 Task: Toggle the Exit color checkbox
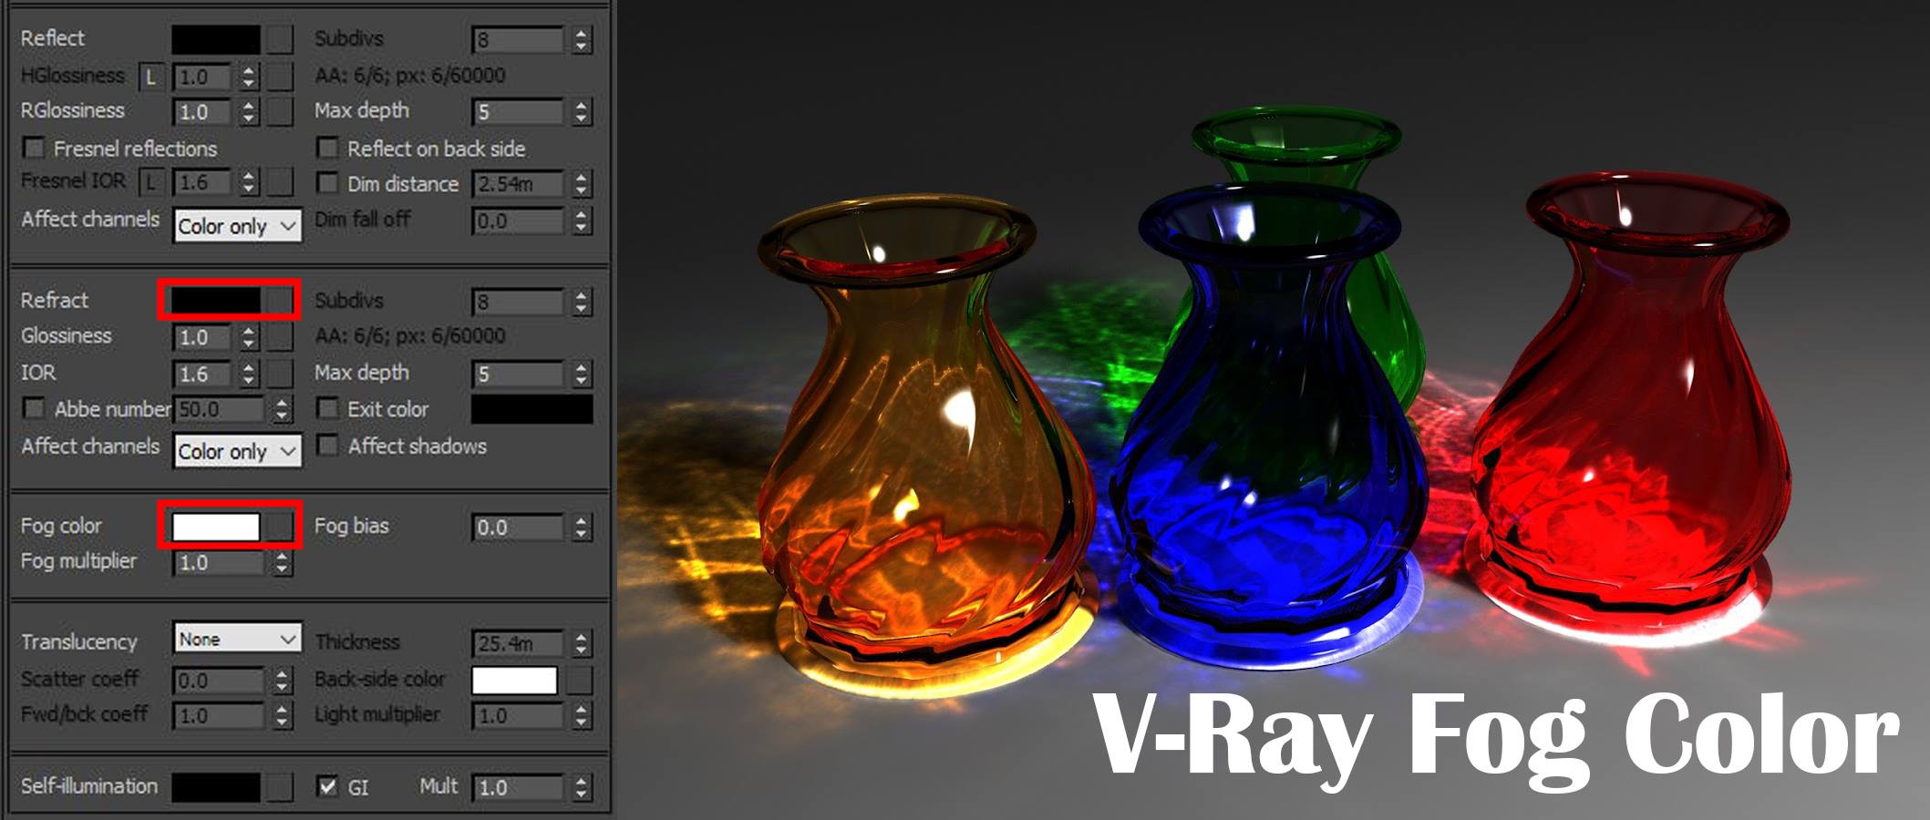coord(327,408)
